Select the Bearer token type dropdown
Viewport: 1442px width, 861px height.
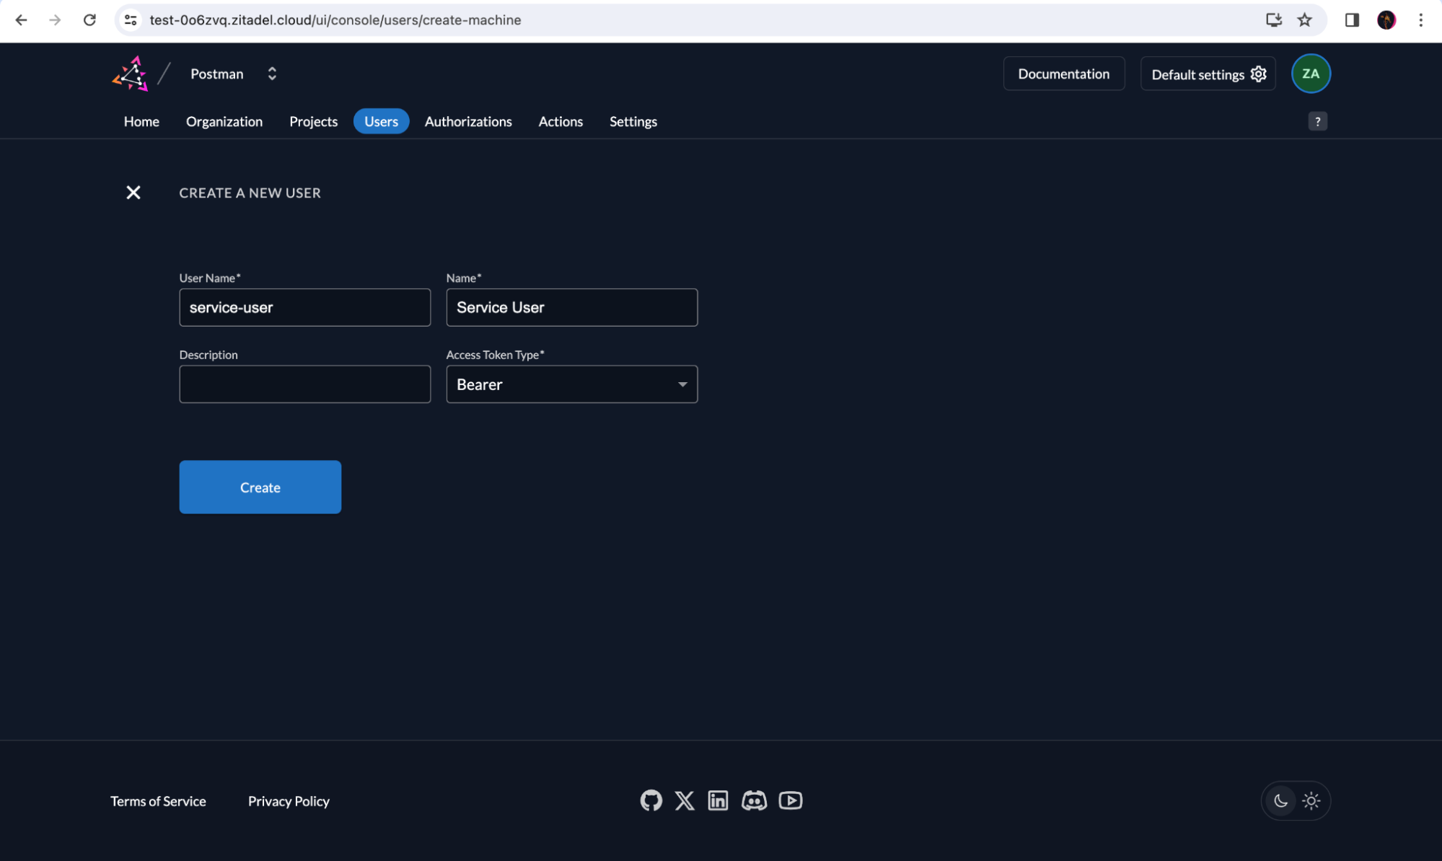571,384
